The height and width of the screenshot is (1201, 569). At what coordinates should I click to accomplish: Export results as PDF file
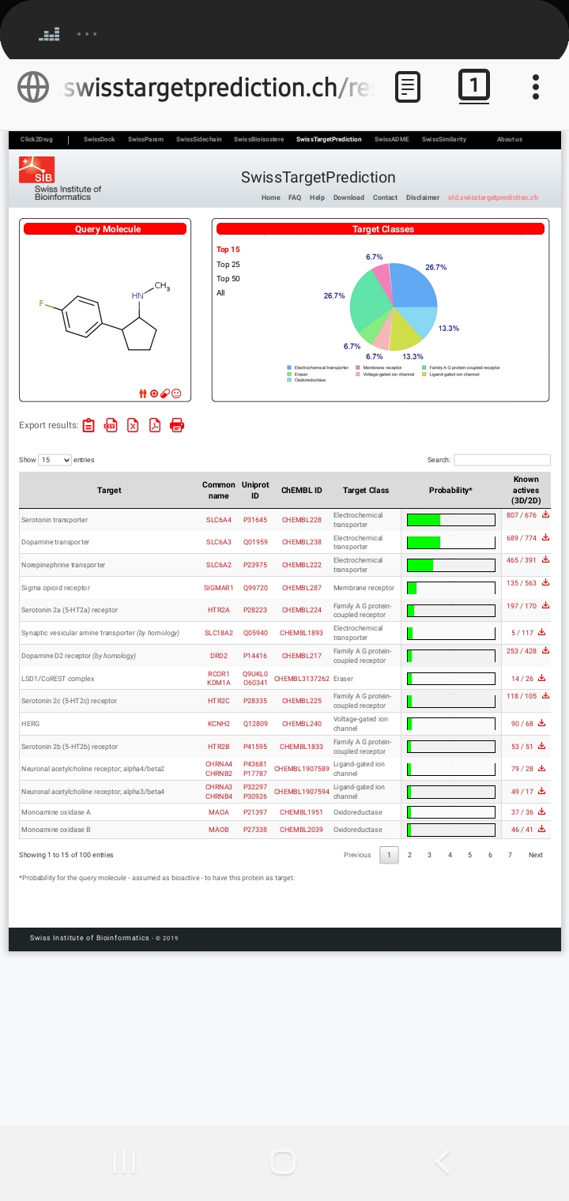[155, 425]
